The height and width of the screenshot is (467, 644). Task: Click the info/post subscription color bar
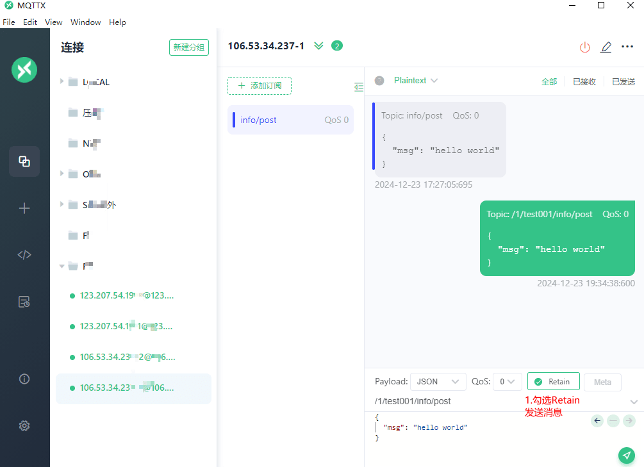point(234,120)
